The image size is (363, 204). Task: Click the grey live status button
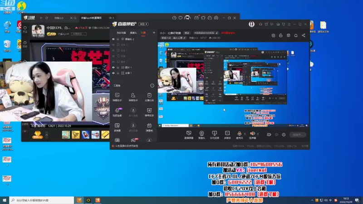298,135
